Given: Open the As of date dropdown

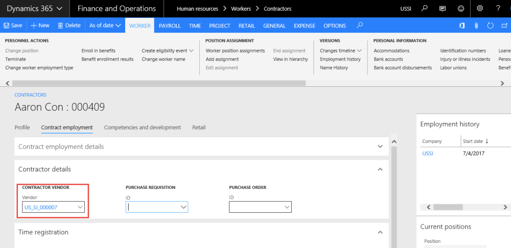Looking at the screenshot, I should coord(105,26).
